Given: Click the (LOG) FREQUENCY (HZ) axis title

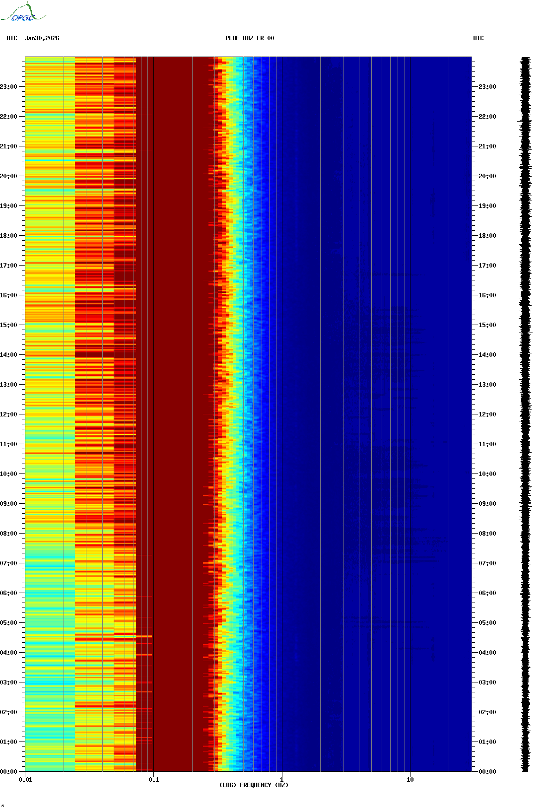Looking at the screenshot, I should [254, 785].
